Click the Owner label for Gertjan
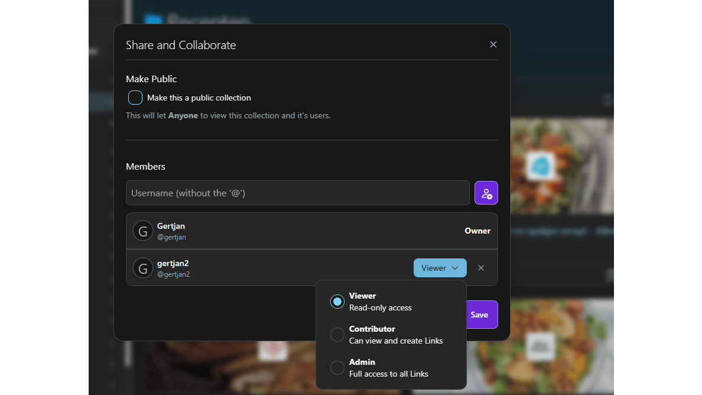702x395 pixels. [477, 231]
